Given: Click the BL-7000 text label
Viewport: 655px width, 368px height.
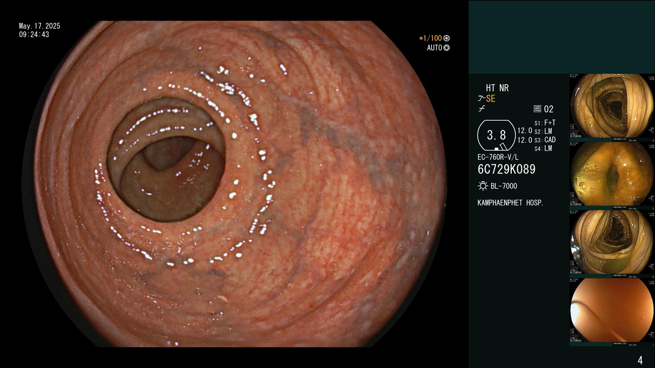Looking at the screenshot, I should pos(504,186).
